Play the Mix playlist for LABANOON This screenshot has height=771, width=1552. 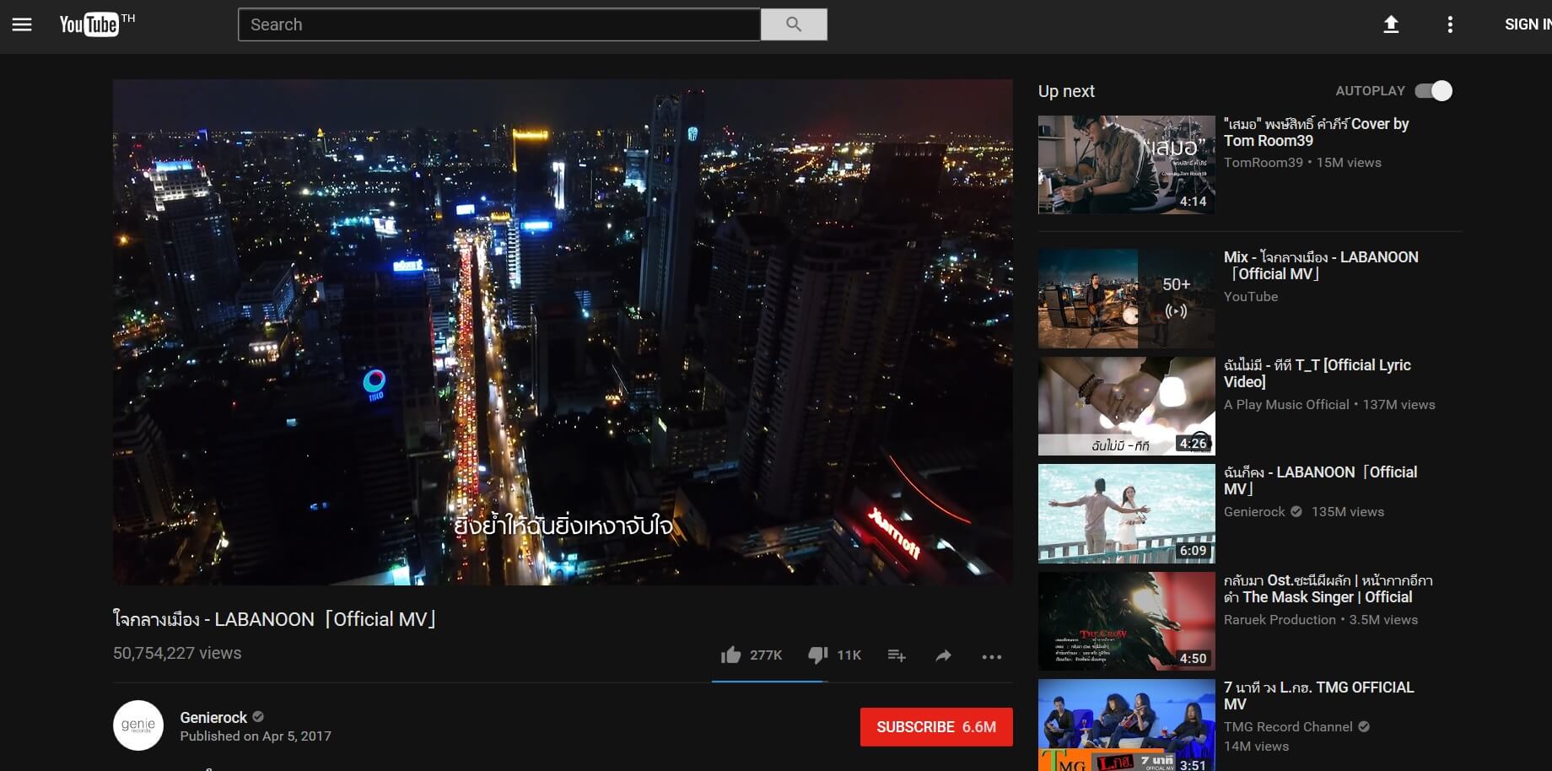[x=1126, y=298]
